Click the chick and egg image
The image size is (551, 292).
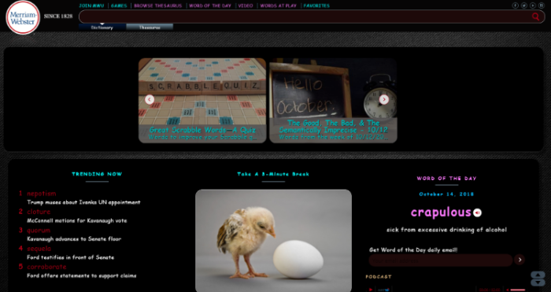click(273, 241)
